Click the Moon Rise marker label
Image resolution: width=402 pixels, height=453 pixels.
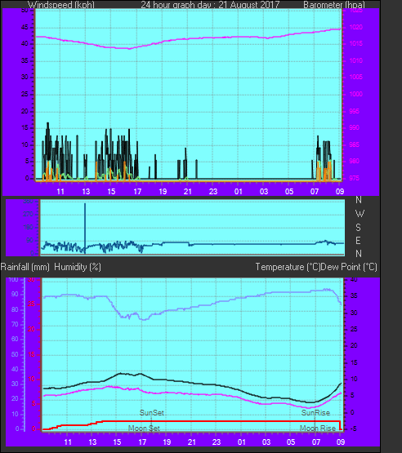point(318,429)
